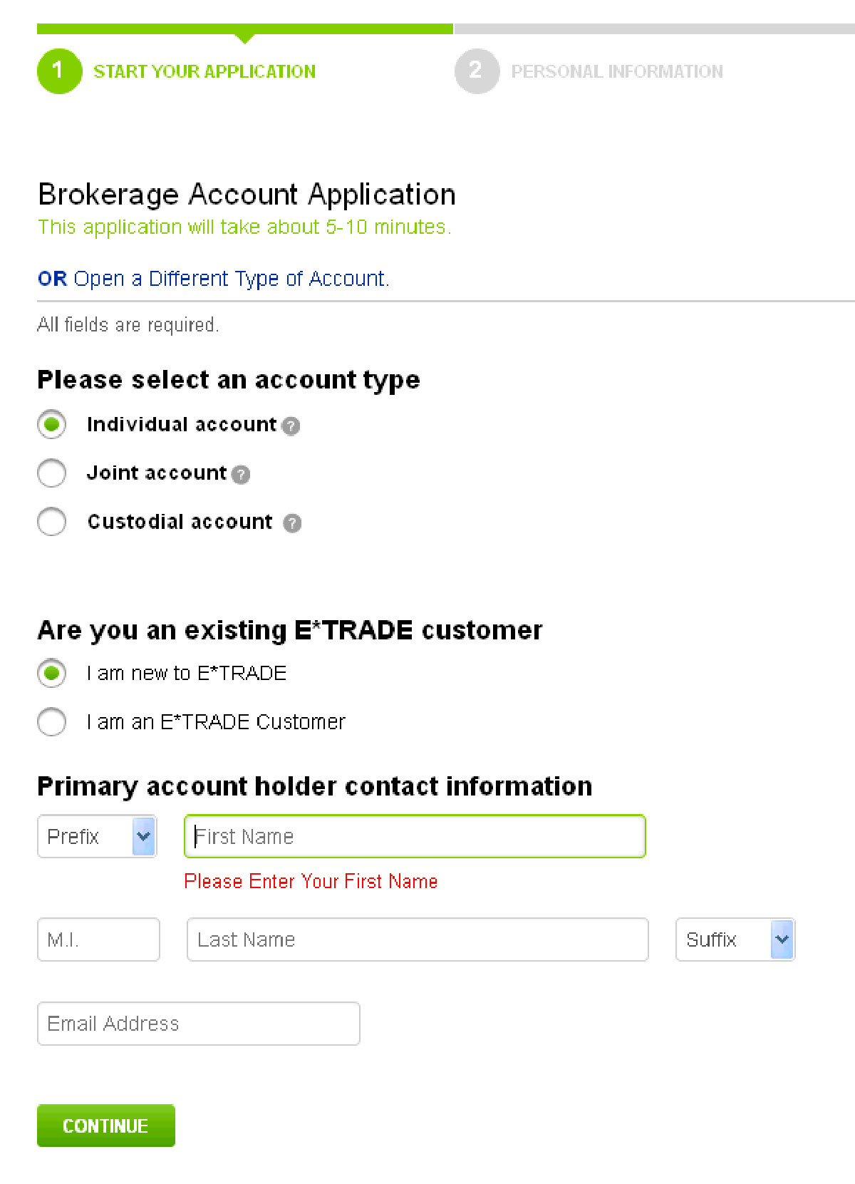Screen dimensions: 855x1184
Task: Expand the name prefix selection list
Action: [x=97, y=836]
